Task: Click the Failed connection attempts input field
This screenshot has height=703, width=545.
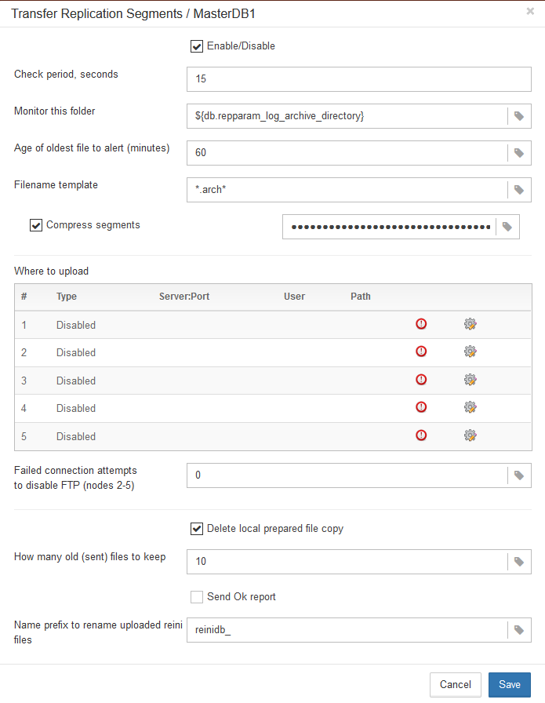Action: [347, 475]
